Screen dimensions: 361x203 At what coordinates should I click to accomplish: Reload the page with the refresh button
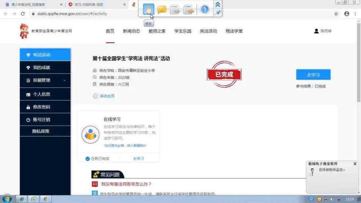pos(23,14)
